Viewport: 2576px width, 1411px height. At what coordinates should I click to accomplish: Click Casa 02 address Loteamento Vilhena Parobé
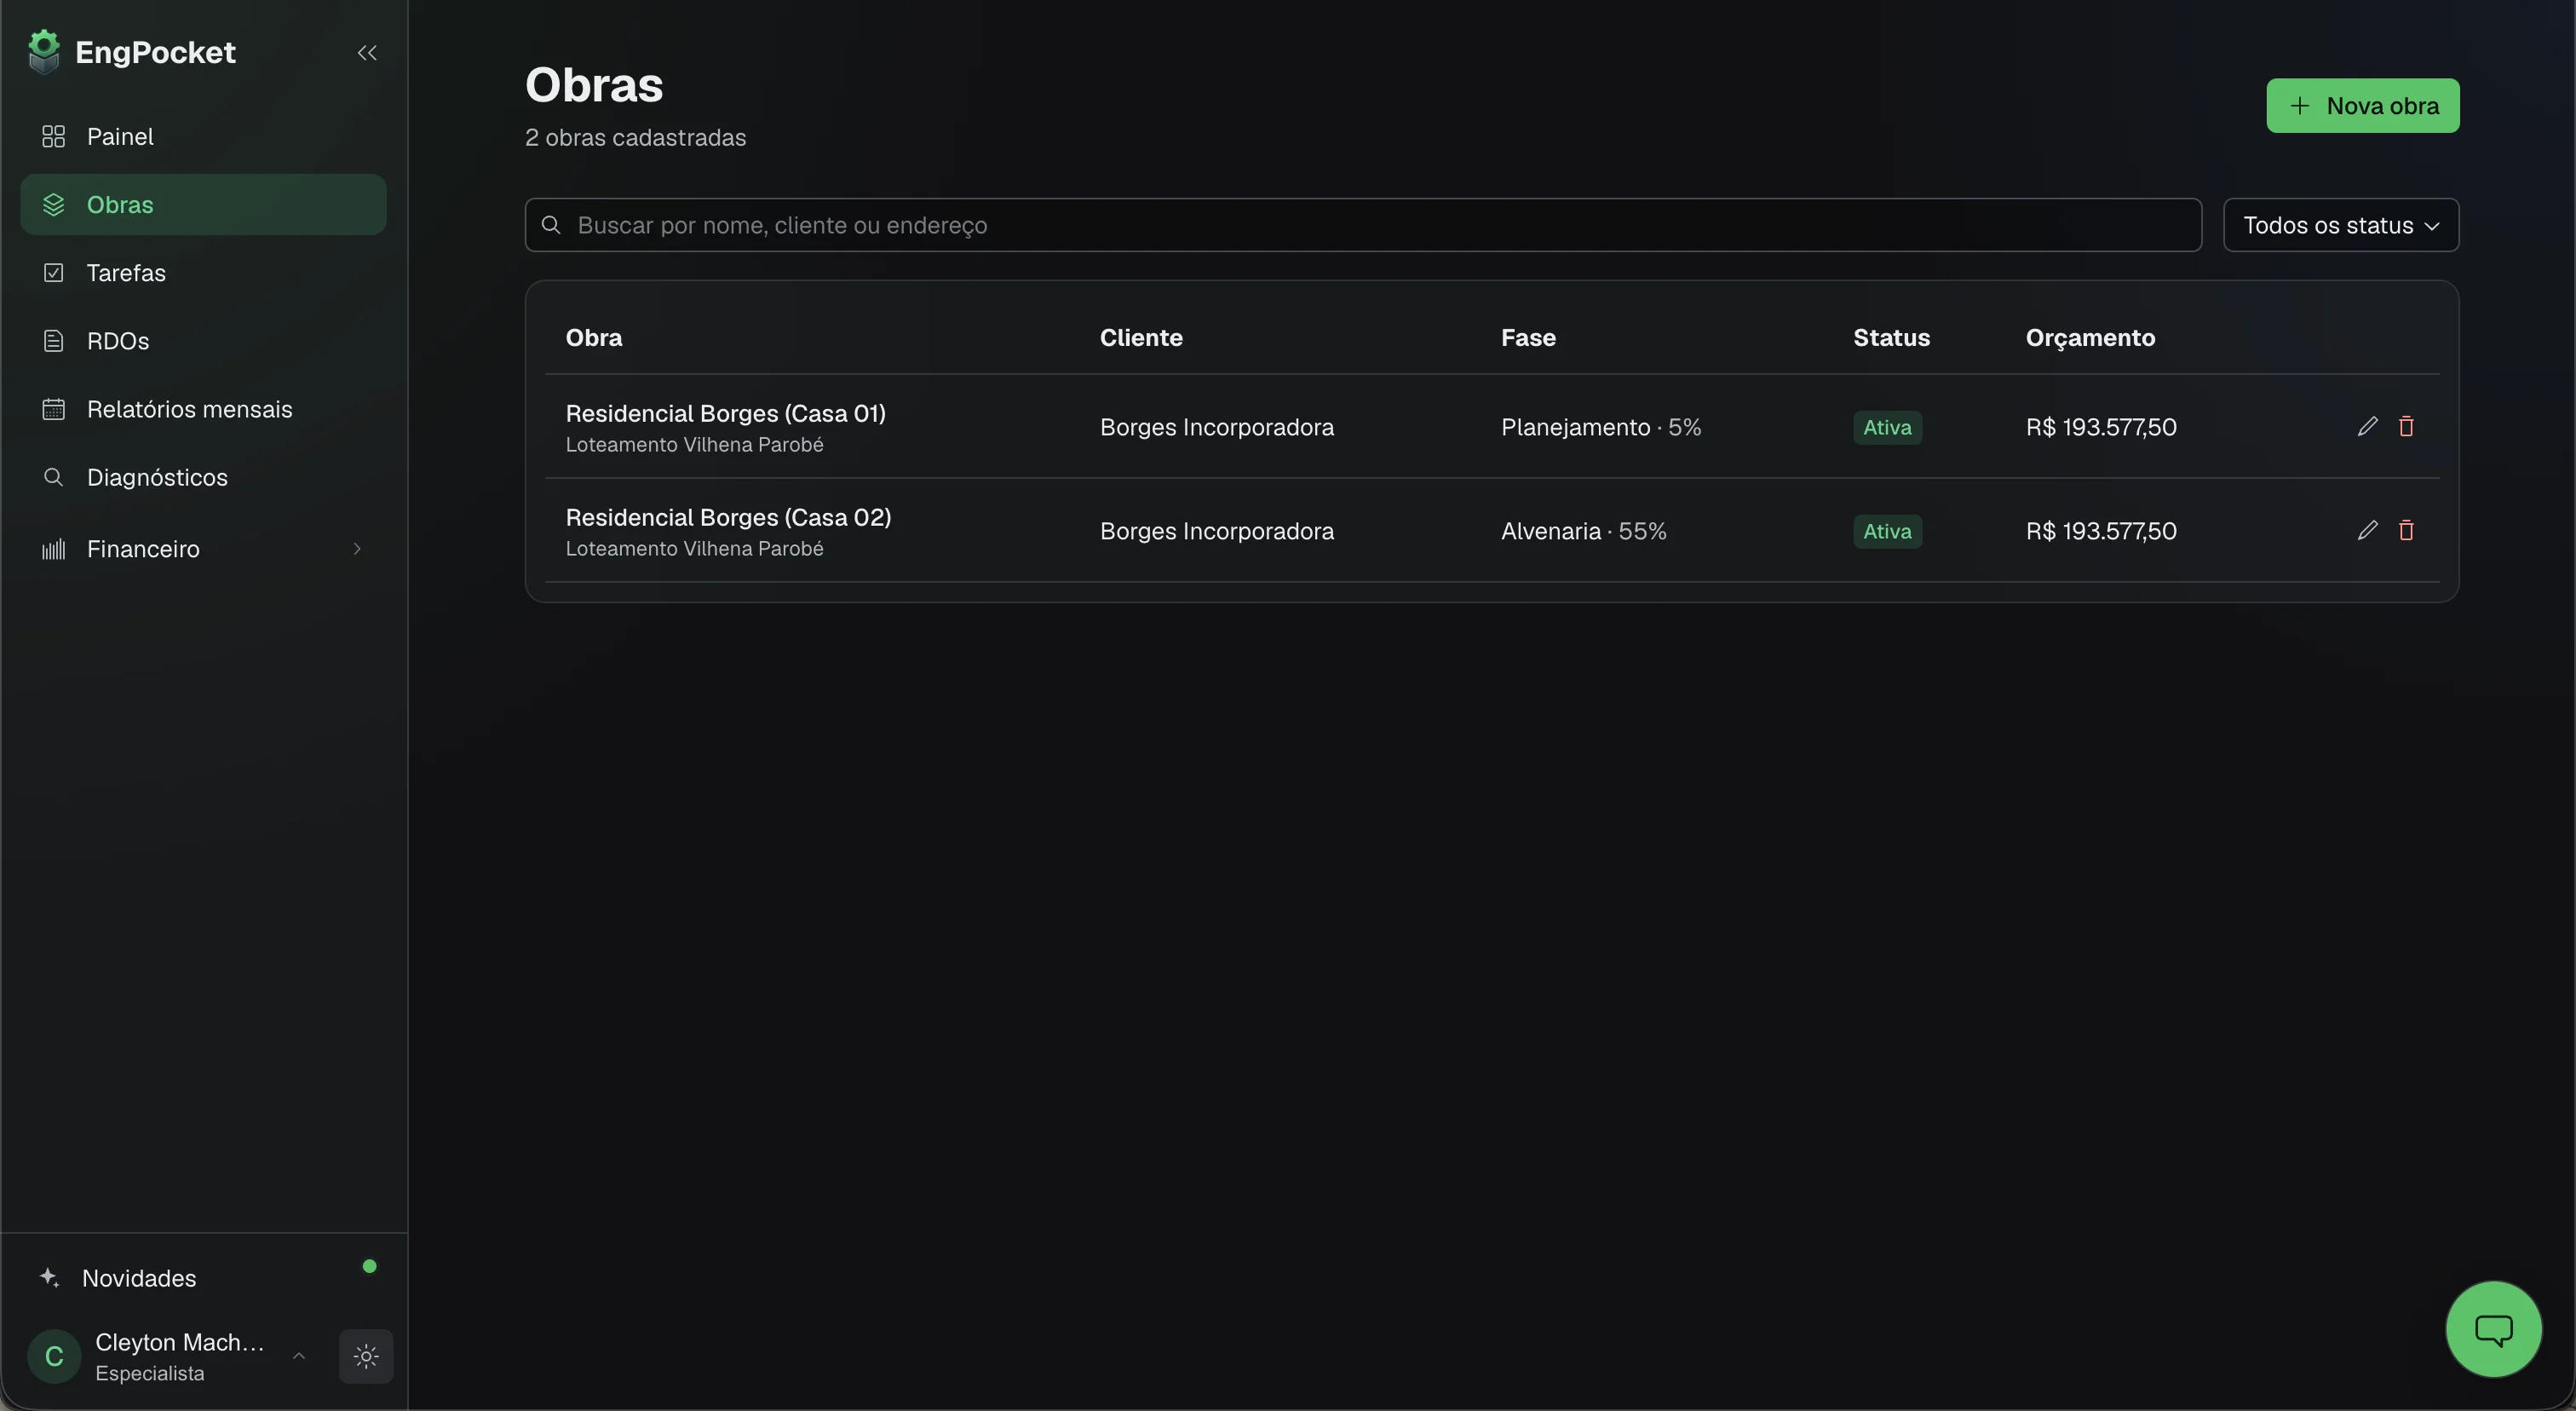coord(694,549)
